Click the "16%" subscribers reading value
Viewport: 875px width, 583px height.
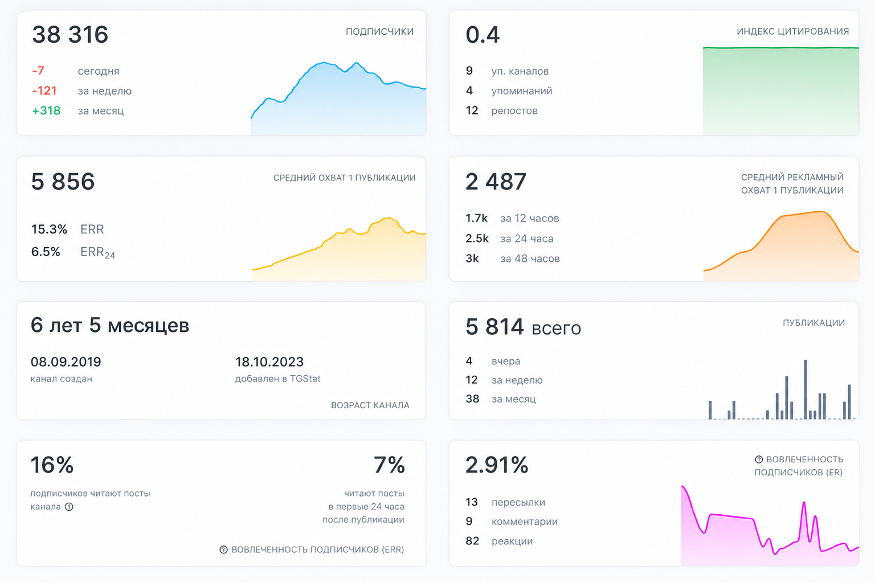click(x=52, y=465)
